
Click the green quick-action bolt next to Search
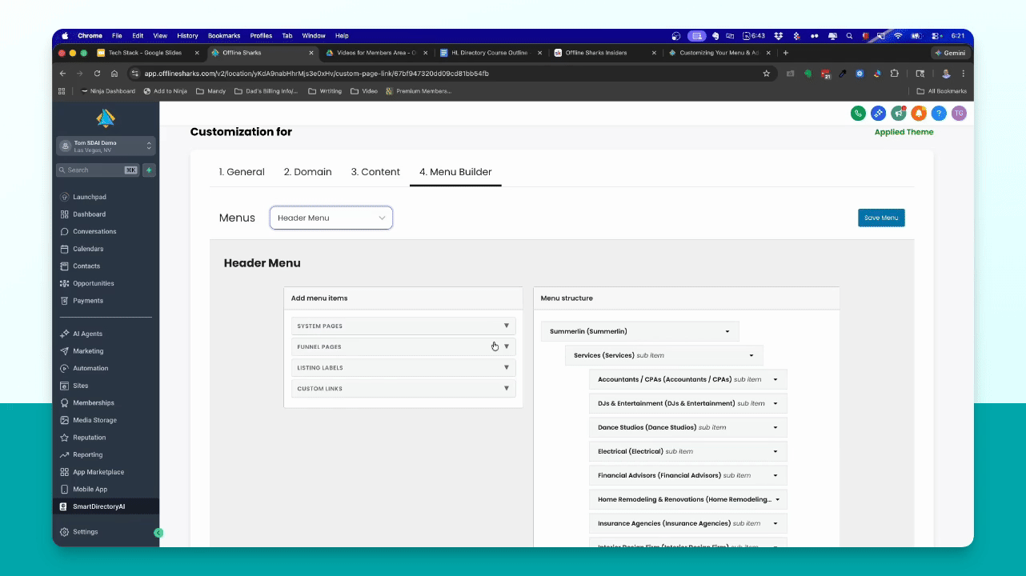[149, 170]
